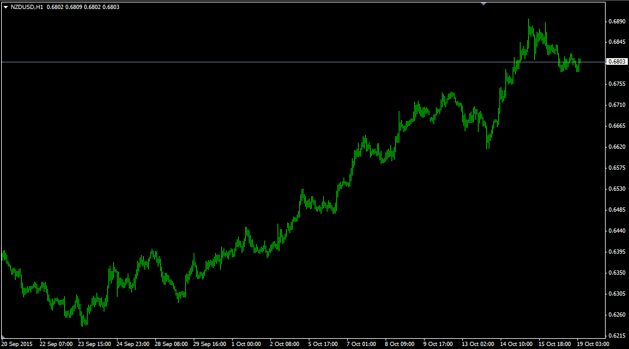Select the current price label 0.6803
The width and height of the screenshot is (629, 349).
coord(616,61)
